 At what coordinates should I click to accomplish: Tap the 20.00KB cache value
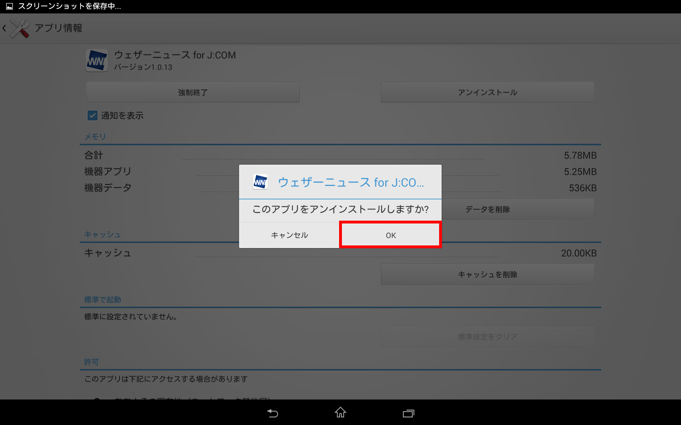click(x=579, y=253)
